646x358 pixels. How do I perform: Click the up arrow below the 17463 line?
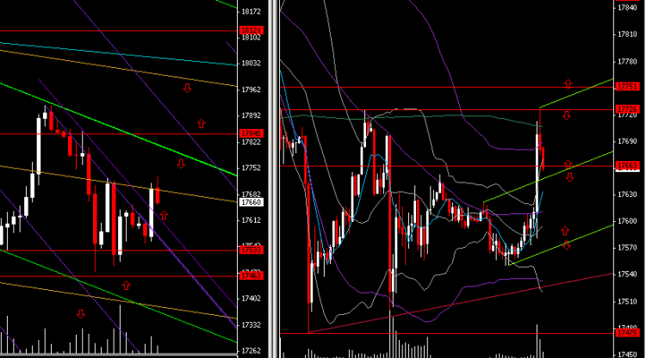126,285
